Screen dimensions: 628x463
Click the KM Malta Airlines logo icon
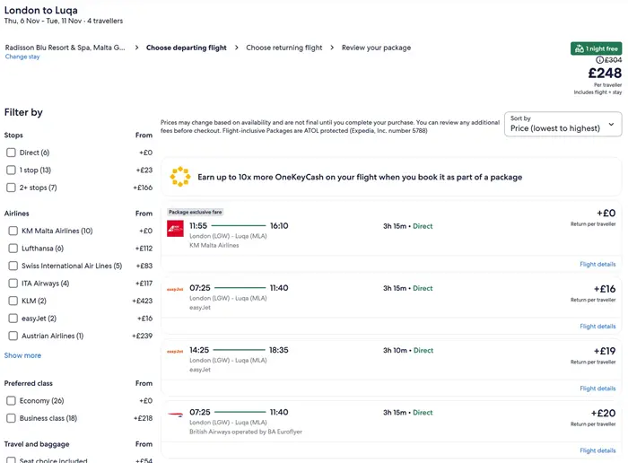[x=175, y=228]
